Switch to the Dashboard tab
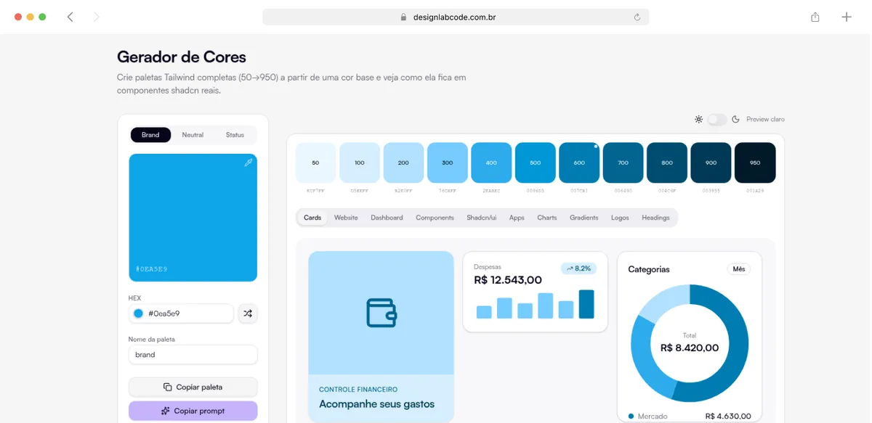Screen dimensions: 872x423 pos(387,218)
